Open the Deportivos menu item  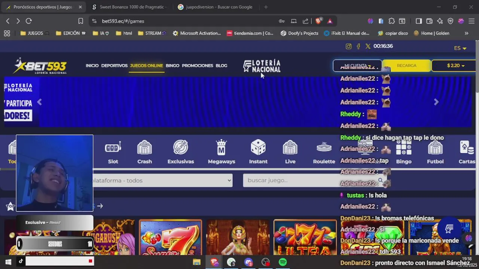tap(114, 66)
